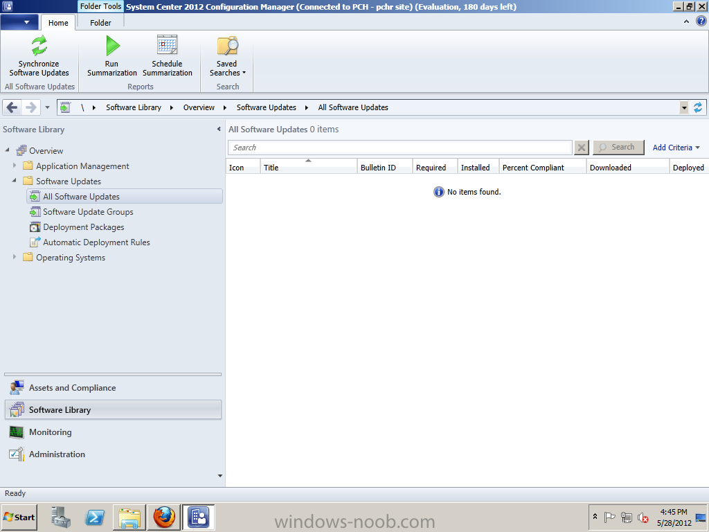This screenshot has width=709, height=532.
Task: Click the Search input field
Action: 400,148
